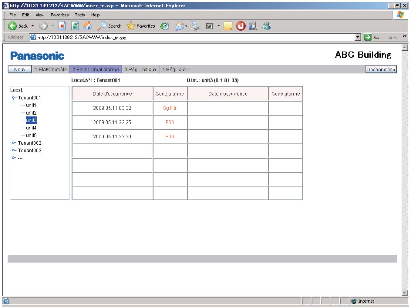Expand the Links toolbar chevron
The height and width of the screenshot is (307, 410).
click(404, 36)
